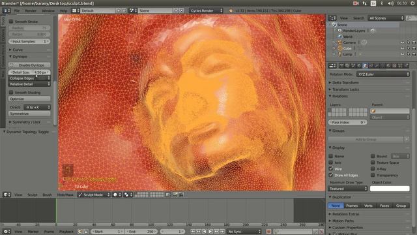Open the 3D View editor type icon

coord(7,195)
